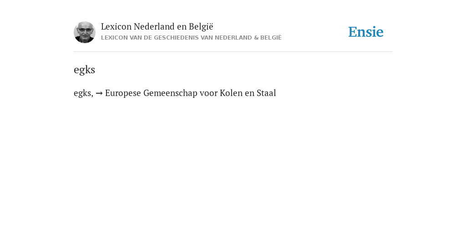Screen dimensions: 466x233
Task: Open the 'Lexicon Nederland en België' title
Action: pyautogui.click(x=157, y=27)
